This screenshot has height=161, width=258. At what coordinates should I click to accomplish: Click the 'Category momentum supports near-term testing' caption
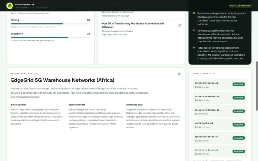click(33, 27)
